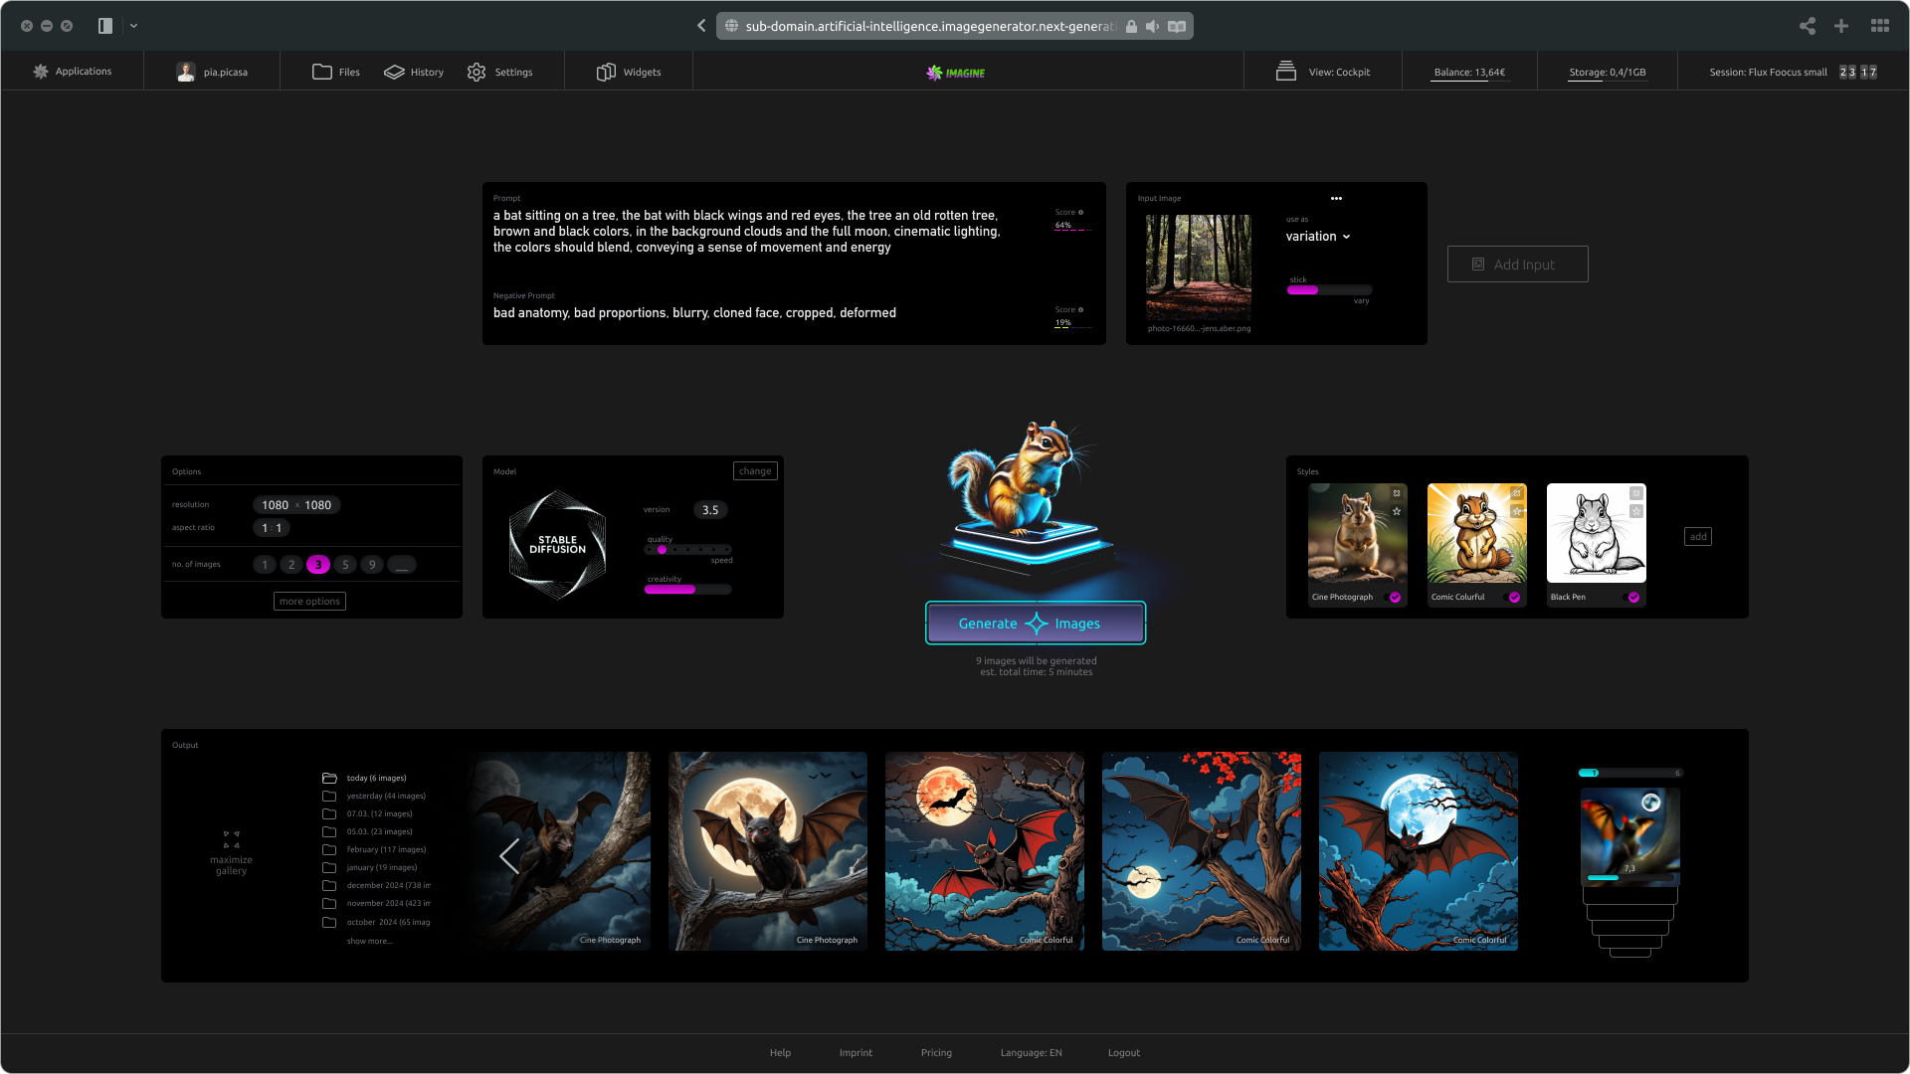Open the yesterday (44 images) folder

pyautogui.click(x=385, y=796)
